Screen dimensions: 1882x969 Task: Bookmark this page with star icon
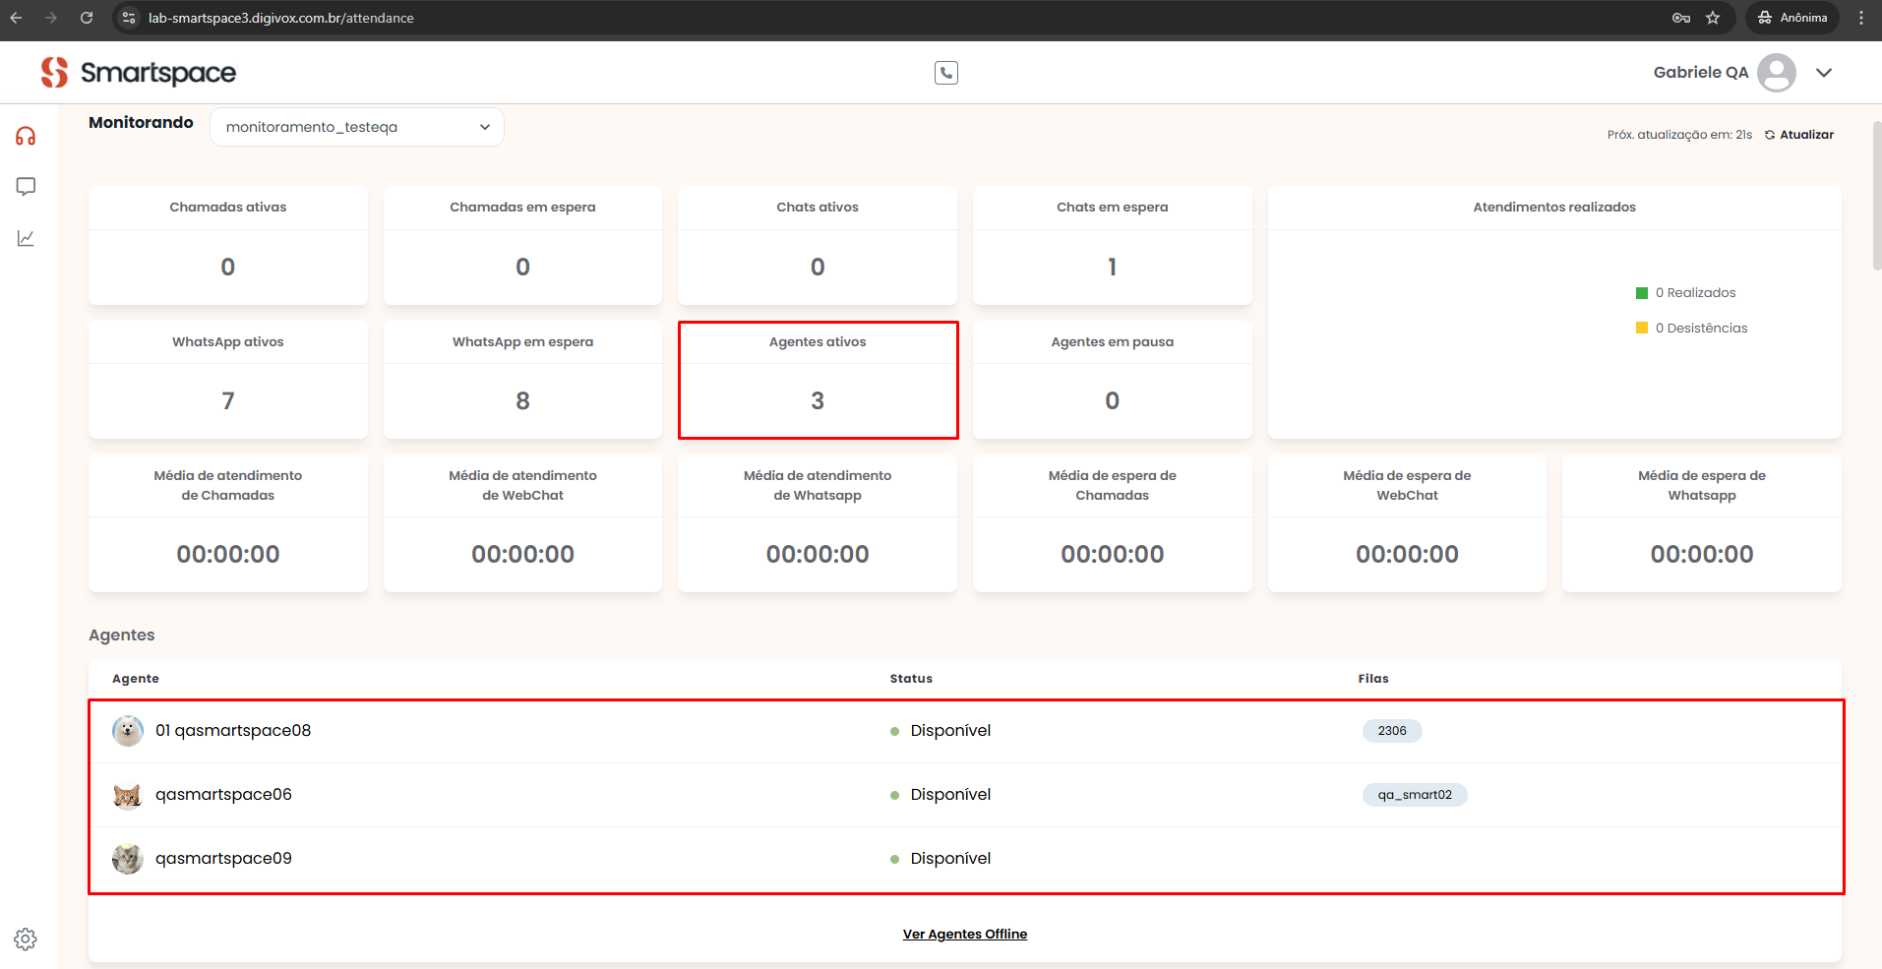1713,18
